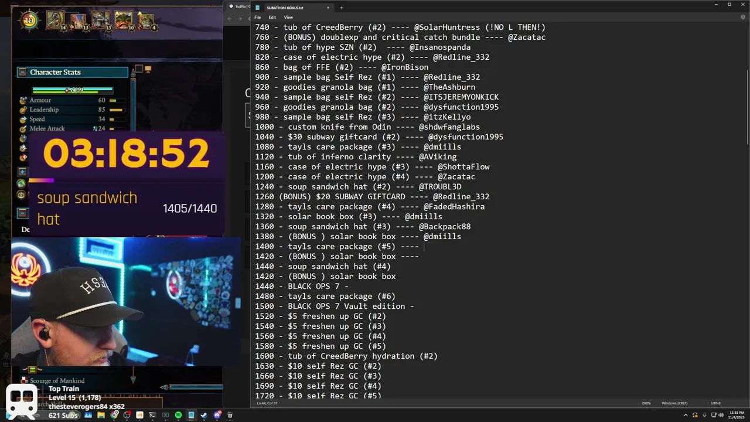Click the square toggle beside Character Stats
The height and width of the screenshot is (422, 750).
coord(139,69)
